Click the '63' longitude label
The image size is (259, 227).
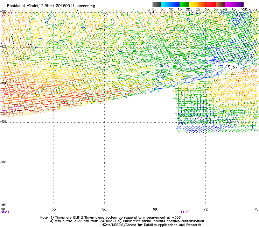[54, 209]
